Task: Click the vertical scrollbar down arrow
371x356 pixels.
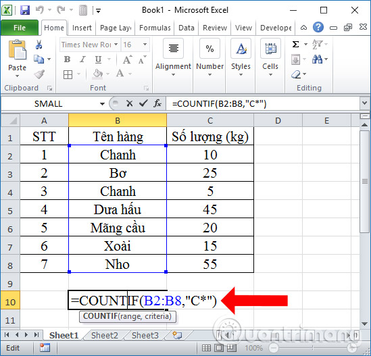Action: coord(364,324)
